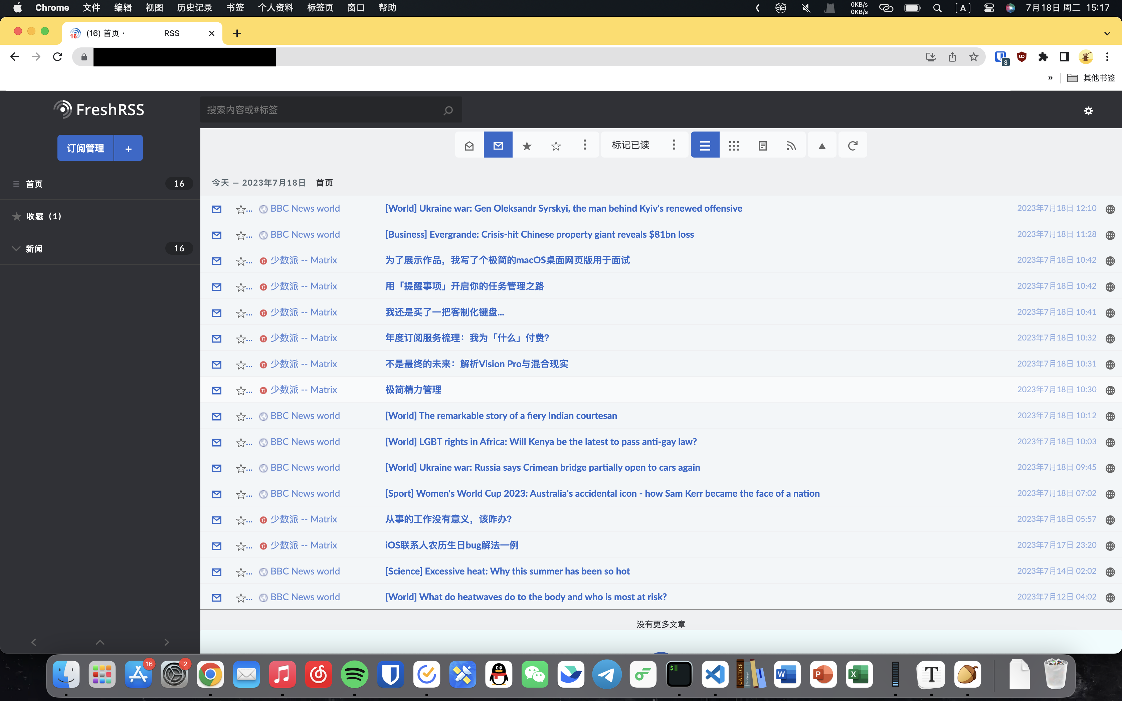Screen dimensions: 1122x701
Task: Filter by BBC News world on heatwaves row
Action: click(x=300, y=597)
